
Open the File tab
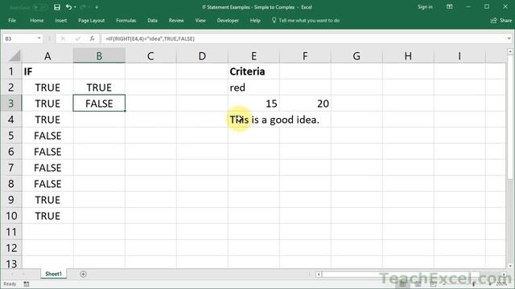pyautogui.click(x=12, y=20)
